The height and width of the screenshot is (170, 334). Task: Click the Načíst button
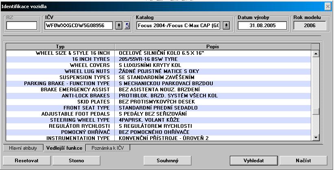(303, 160)
